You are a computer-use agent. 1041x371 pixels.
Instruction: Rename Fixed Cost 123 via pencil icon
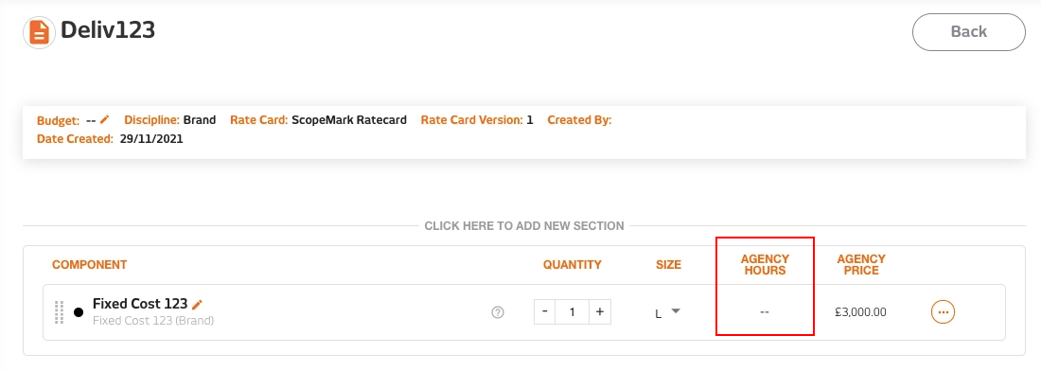coord(197,304)
